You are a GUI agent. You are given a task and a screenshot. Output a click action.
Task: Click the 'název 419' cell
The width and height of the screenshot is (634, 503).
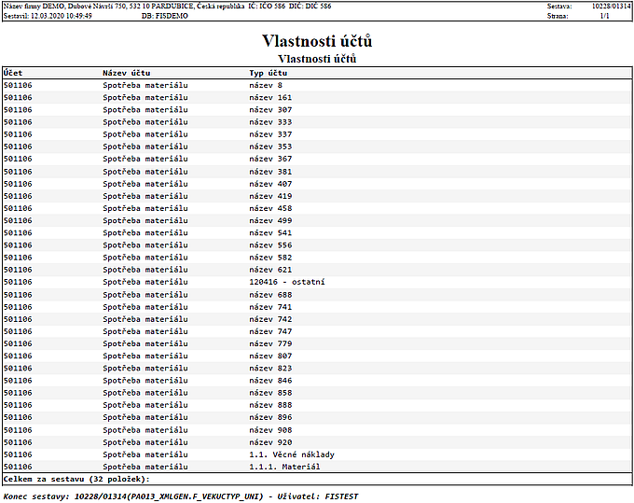point(270,196)
